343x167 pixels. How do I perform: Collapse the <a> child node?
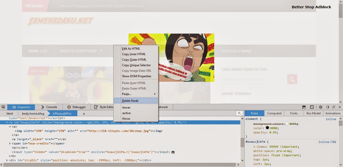10,127
